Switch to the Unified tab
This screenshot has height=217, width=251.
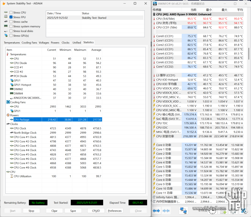click(x=77, y=42)
